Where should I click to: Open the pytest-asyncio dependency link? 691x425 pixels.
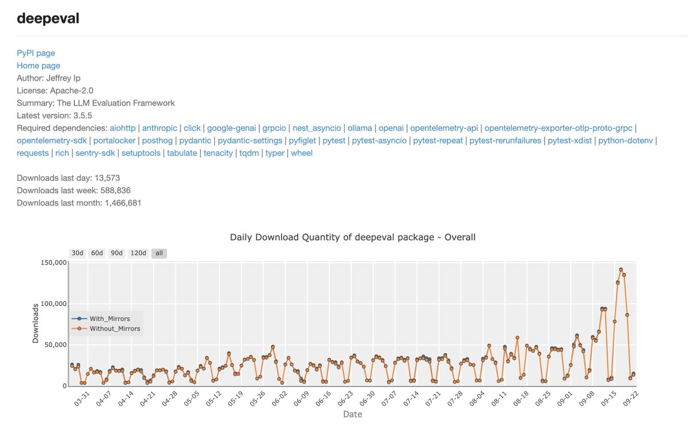379,141
